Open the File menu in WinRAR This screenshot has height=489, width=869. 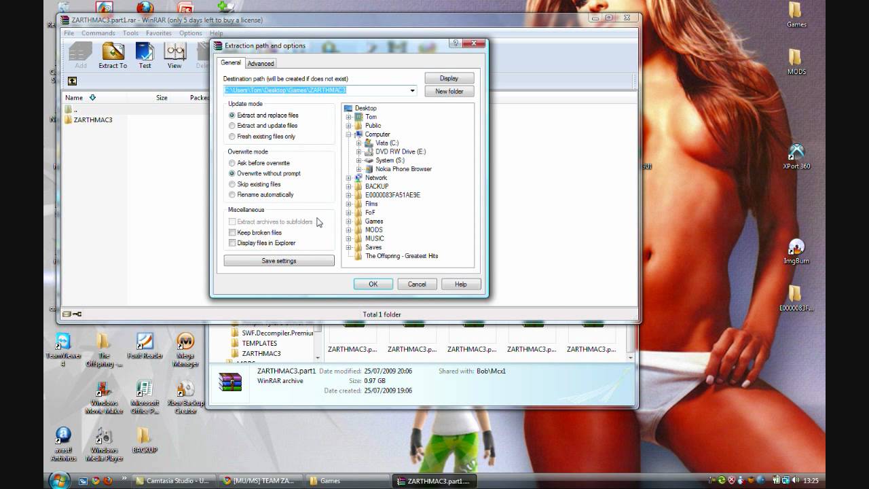coord(69,33)
